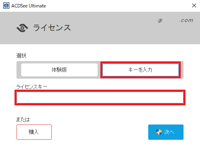Click the ライセンス heading text
Screen dimensions: 200x157
tap(52, 28)
